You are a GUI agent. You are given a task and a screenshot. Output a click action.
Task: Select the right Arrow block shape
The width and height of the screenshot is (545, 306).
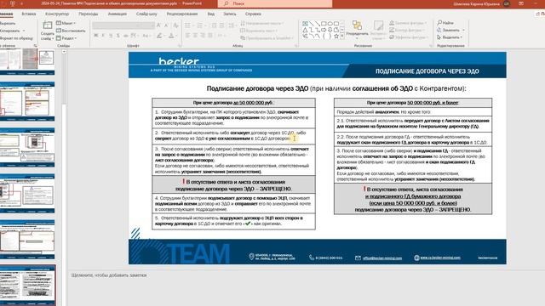point(324,30)
